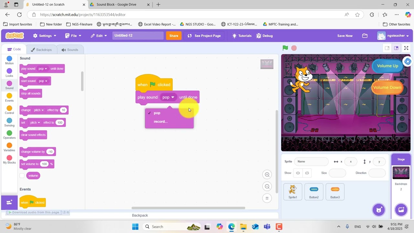This screenshot has width=414, height=233.
Task: Click the Share button
Action: [x=174, y=36]
